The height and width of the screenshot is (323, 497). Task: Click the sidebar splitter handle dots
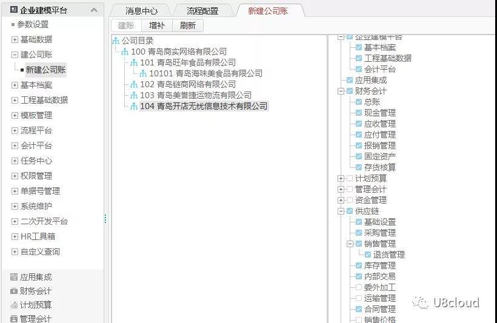point(105,219)
